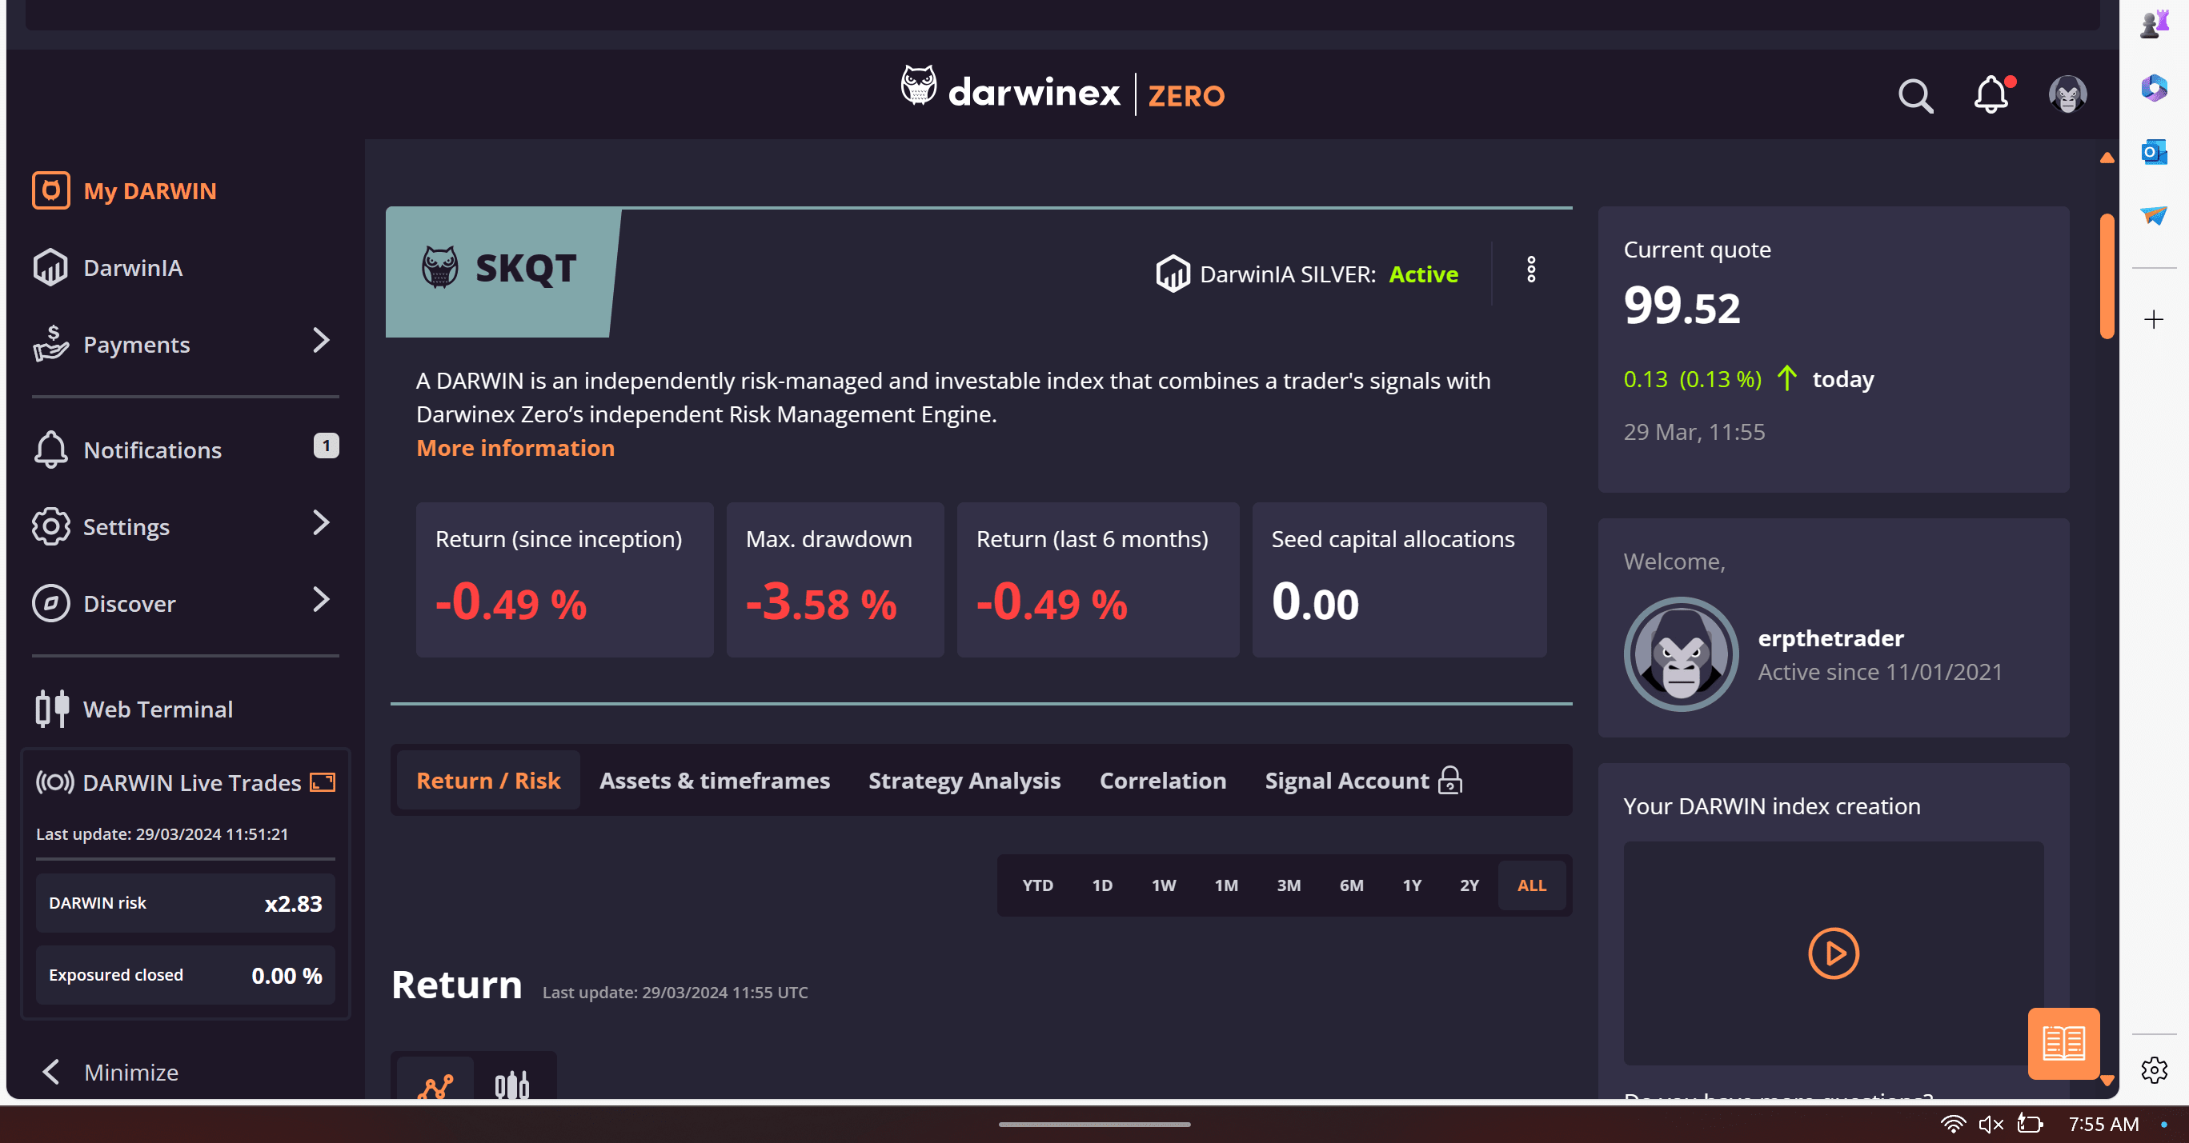The width and height of the screenshot is (2189, 1143).
Task: Select the 1Y timeframe option
Action: 1412,885
